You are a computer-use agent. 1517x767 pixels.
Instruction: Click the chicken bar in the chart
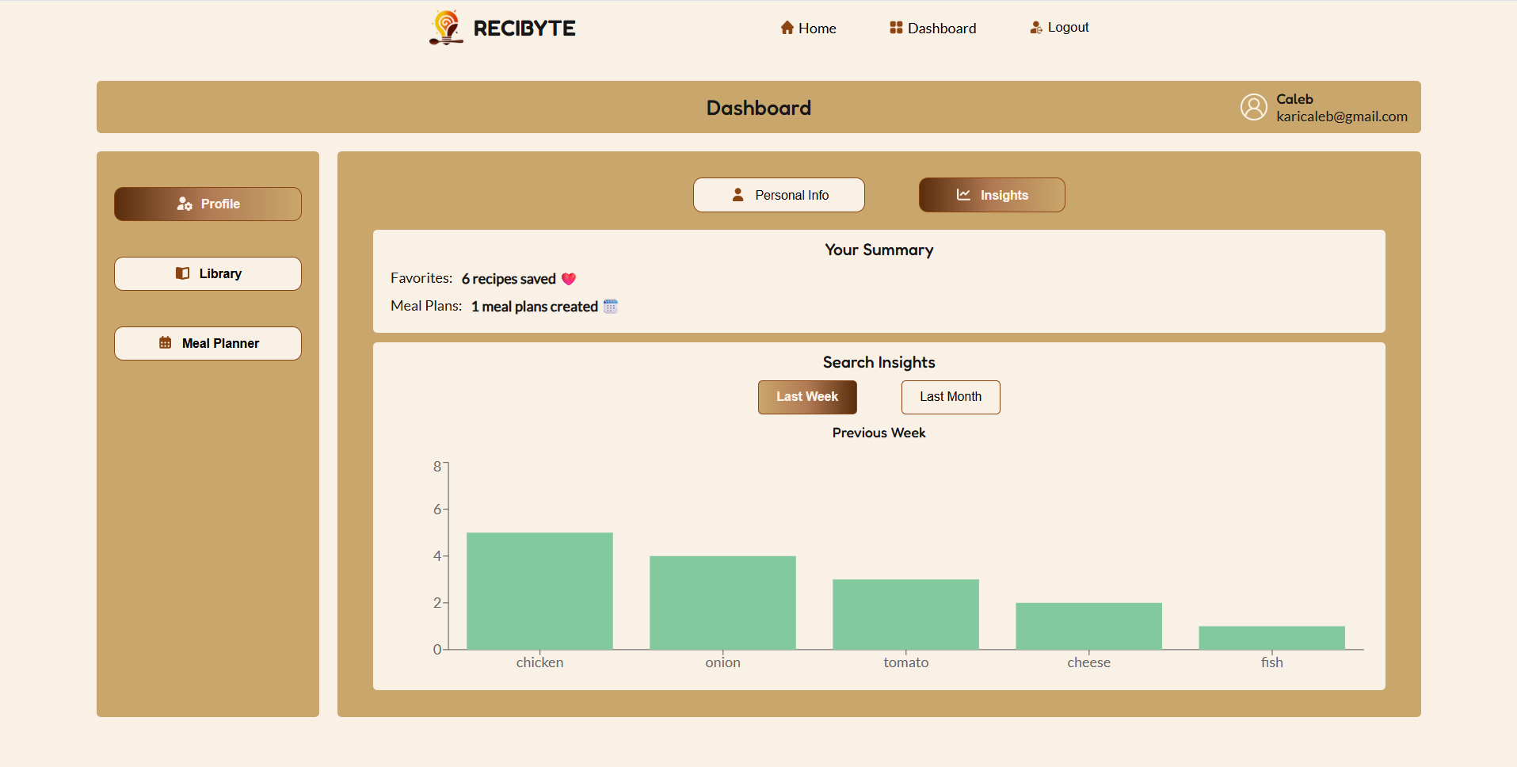[x=539, y=590]
